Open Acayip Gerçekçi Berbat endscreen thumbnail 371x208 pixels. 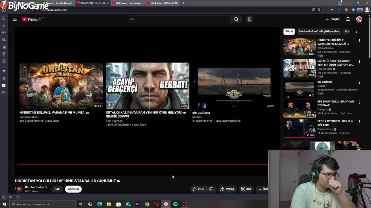[148, 86]
